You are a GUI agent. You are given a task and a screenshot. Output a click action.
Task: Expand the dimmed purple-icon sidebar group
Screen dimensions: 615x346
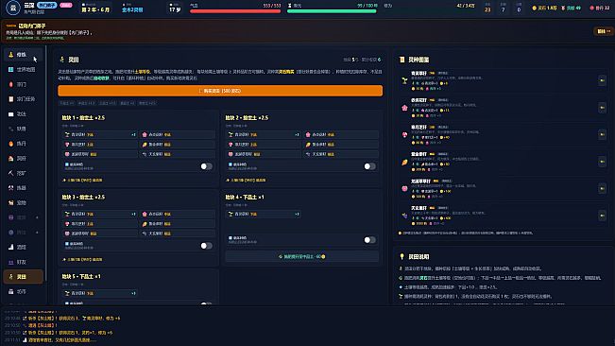click(x=23, y=217)
